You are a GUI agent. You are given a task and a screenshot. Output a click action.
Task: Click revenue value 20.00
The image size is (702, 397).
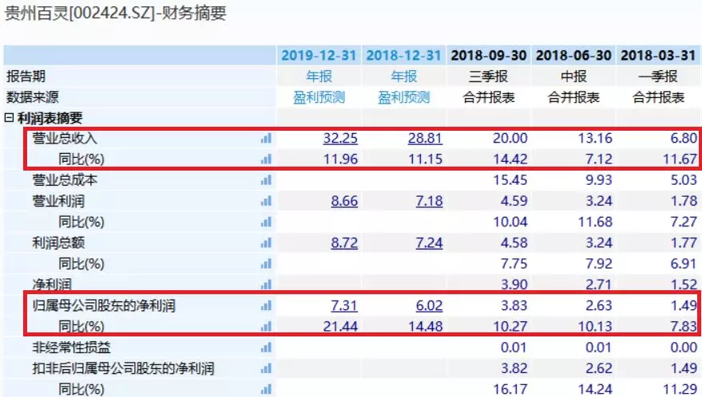point(510,139)
